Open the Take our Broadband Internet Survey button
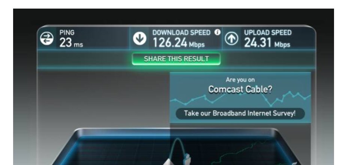This screenshot has height=165, width=352. tap(240, 113)
